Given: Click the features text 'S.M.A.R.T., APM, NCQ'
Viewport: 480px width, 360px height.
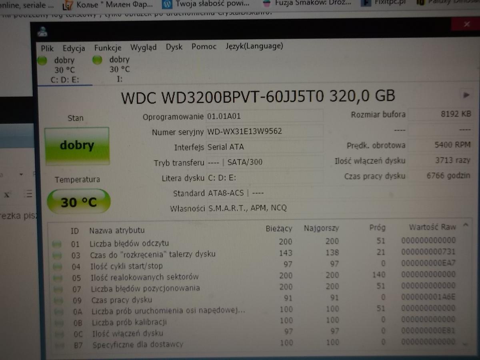Looking at the screenshot, I should pyautogui.click(x=248, y=208).
